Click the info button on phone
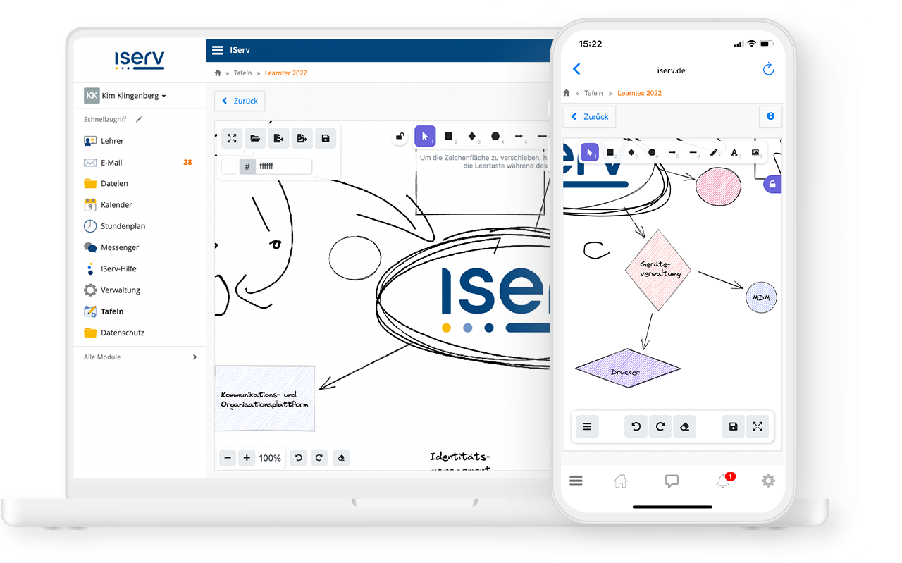 click(770, 116)
